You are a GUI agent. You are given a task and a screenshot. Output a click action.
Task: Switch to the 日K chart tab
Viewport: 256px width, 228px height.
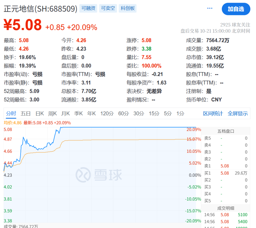40,113
